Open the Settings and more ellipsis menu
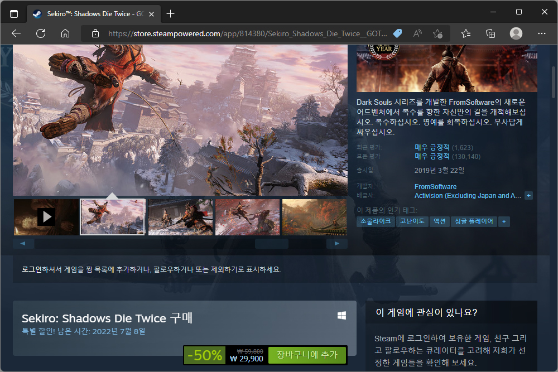This screenshot has height=372, width=558. pos(542,33)
